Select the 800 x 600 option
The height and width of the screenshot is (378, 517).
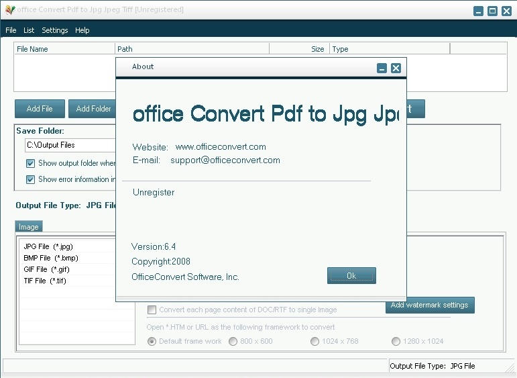[x=233, y=341]
